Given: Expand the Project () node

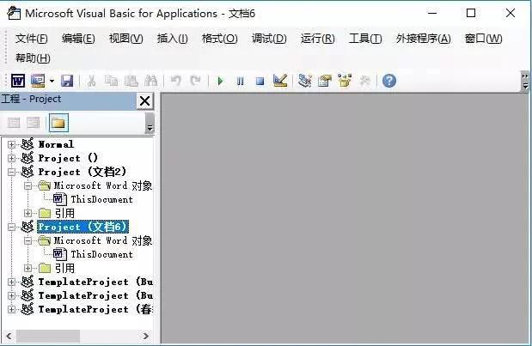Looking at the screenshot, I should pyautogui.click(x=11, y=158).
